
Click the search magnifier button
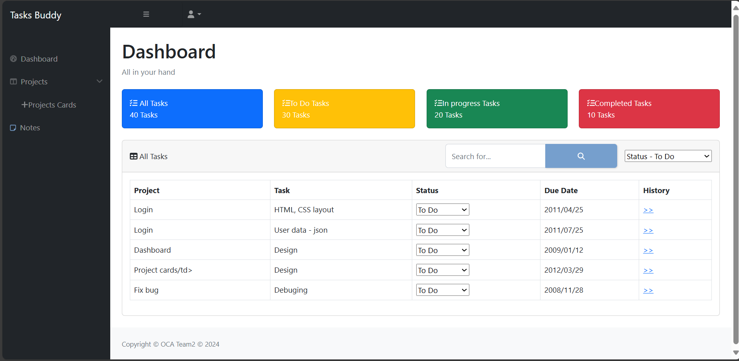(x=581, y=156)
